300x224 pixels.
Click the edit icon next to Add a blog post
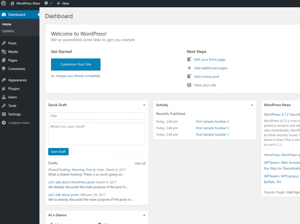point(189,76)
